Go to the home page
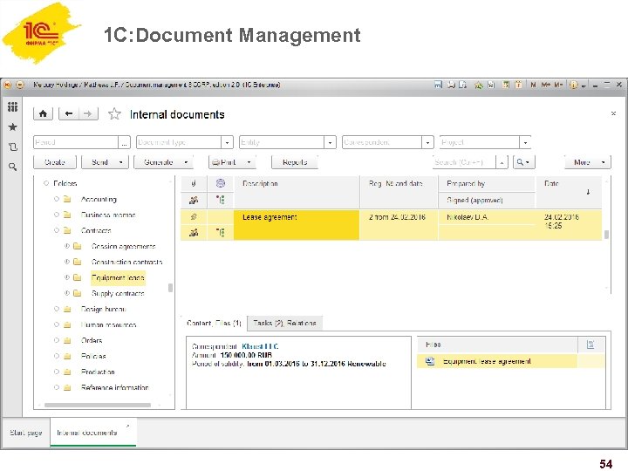This screenshot has width=628, height=471. click(44, 113)
